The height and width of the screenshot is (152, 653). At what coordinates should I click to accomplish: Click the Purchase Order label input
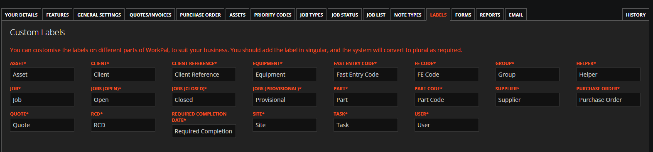click(x=608, y=100)
